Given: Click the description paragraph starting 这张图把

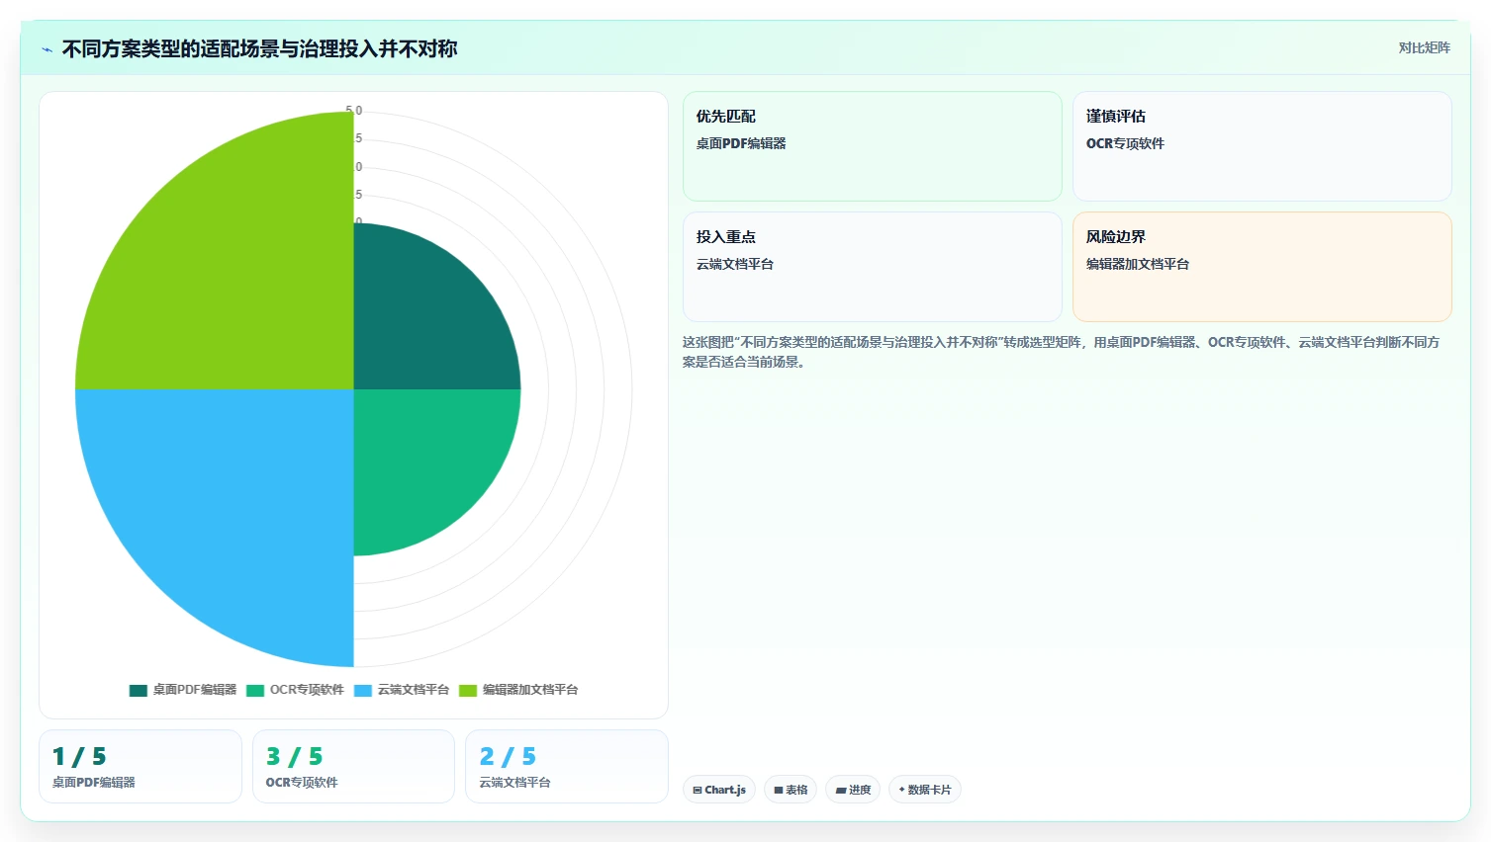Looking at the screenshot, I should click(x=1061, y=352).
